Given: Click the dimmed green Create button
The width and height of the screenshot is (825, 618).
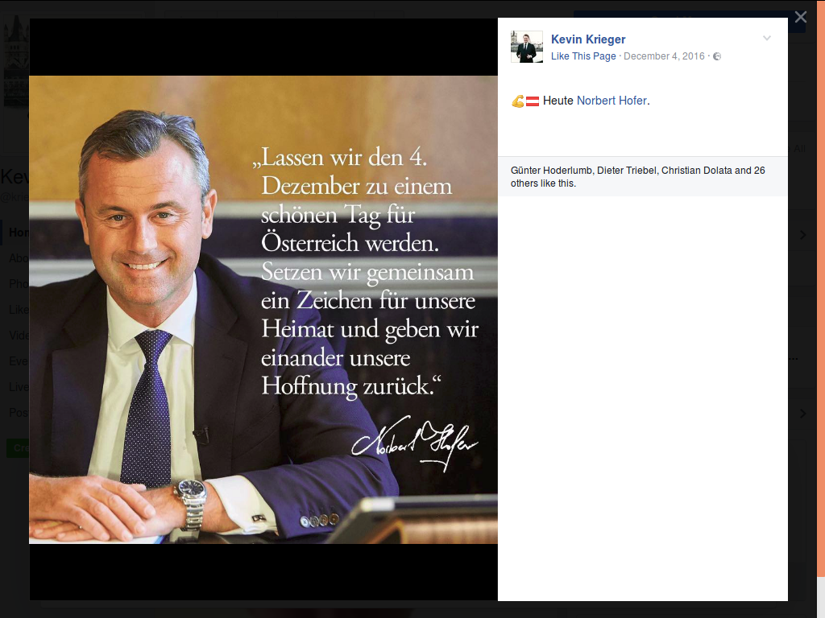Looking at the screenshot, I should coord(18,448).
